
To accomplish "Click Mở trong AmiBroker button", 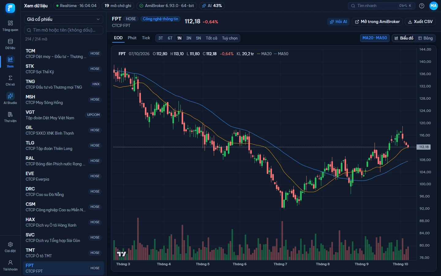I will pyautogui.click(x=377, y=21).
